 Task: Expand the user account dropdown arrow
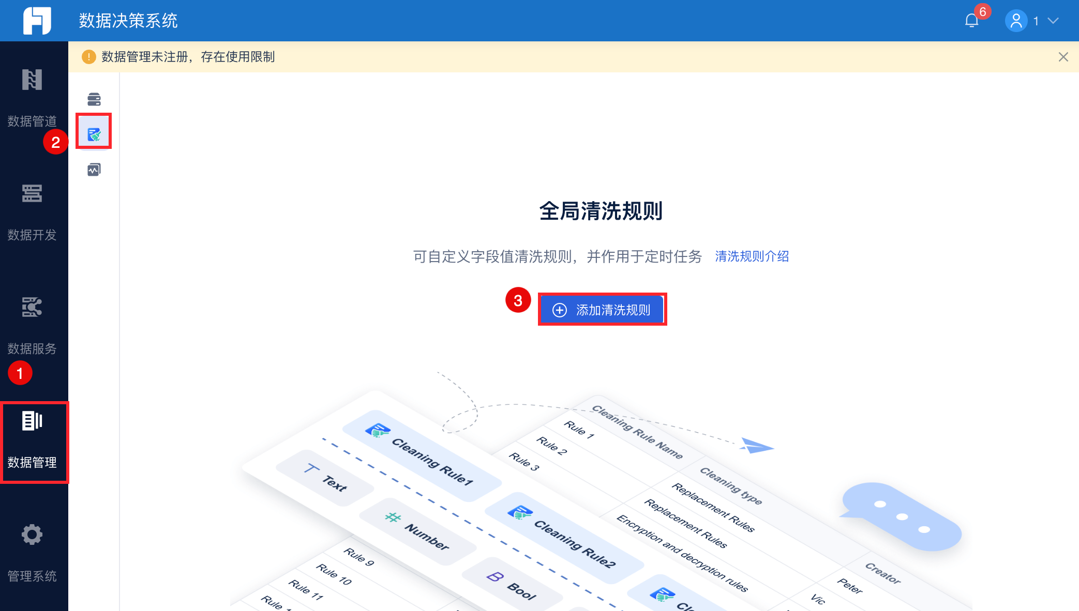pyautogui.click(x=1053, y=21)
